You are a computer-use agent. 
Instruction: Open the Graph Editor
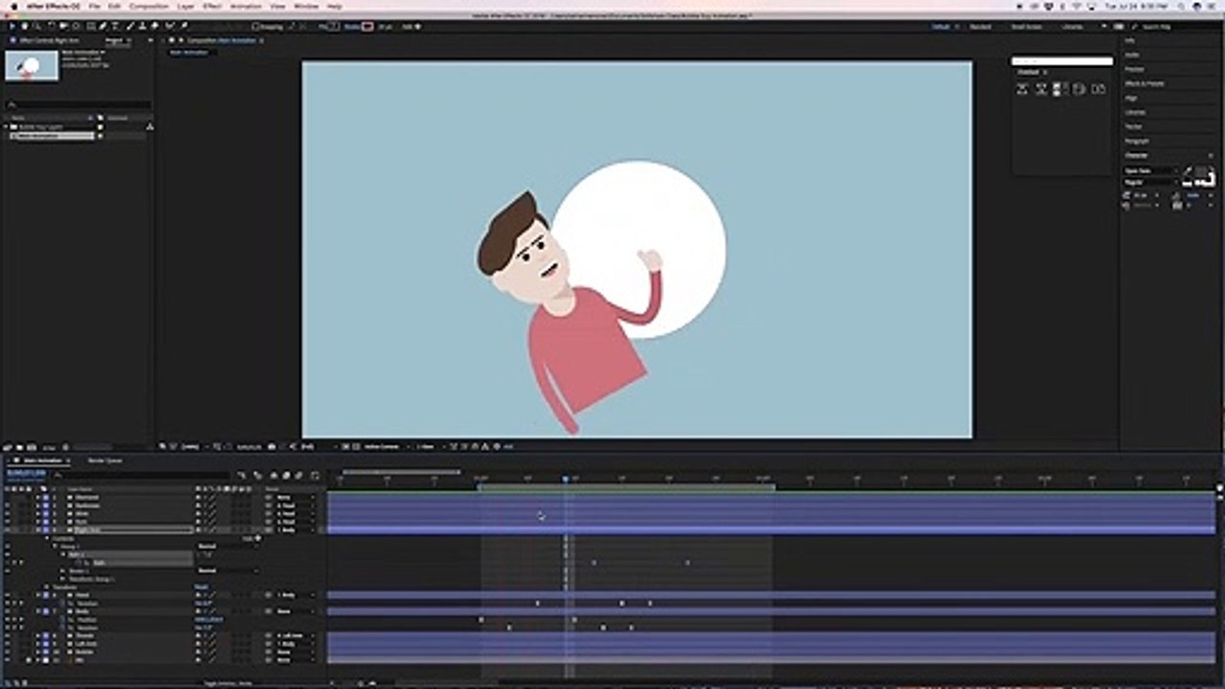(x=316, y=475)
